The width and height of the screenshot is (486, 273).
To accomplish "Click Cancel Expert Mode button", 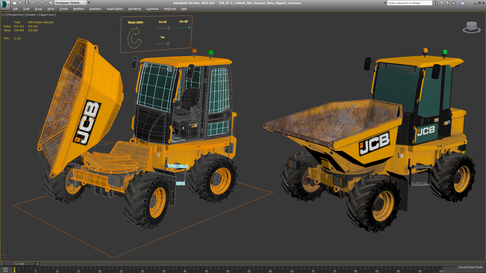I will [470, 267].
